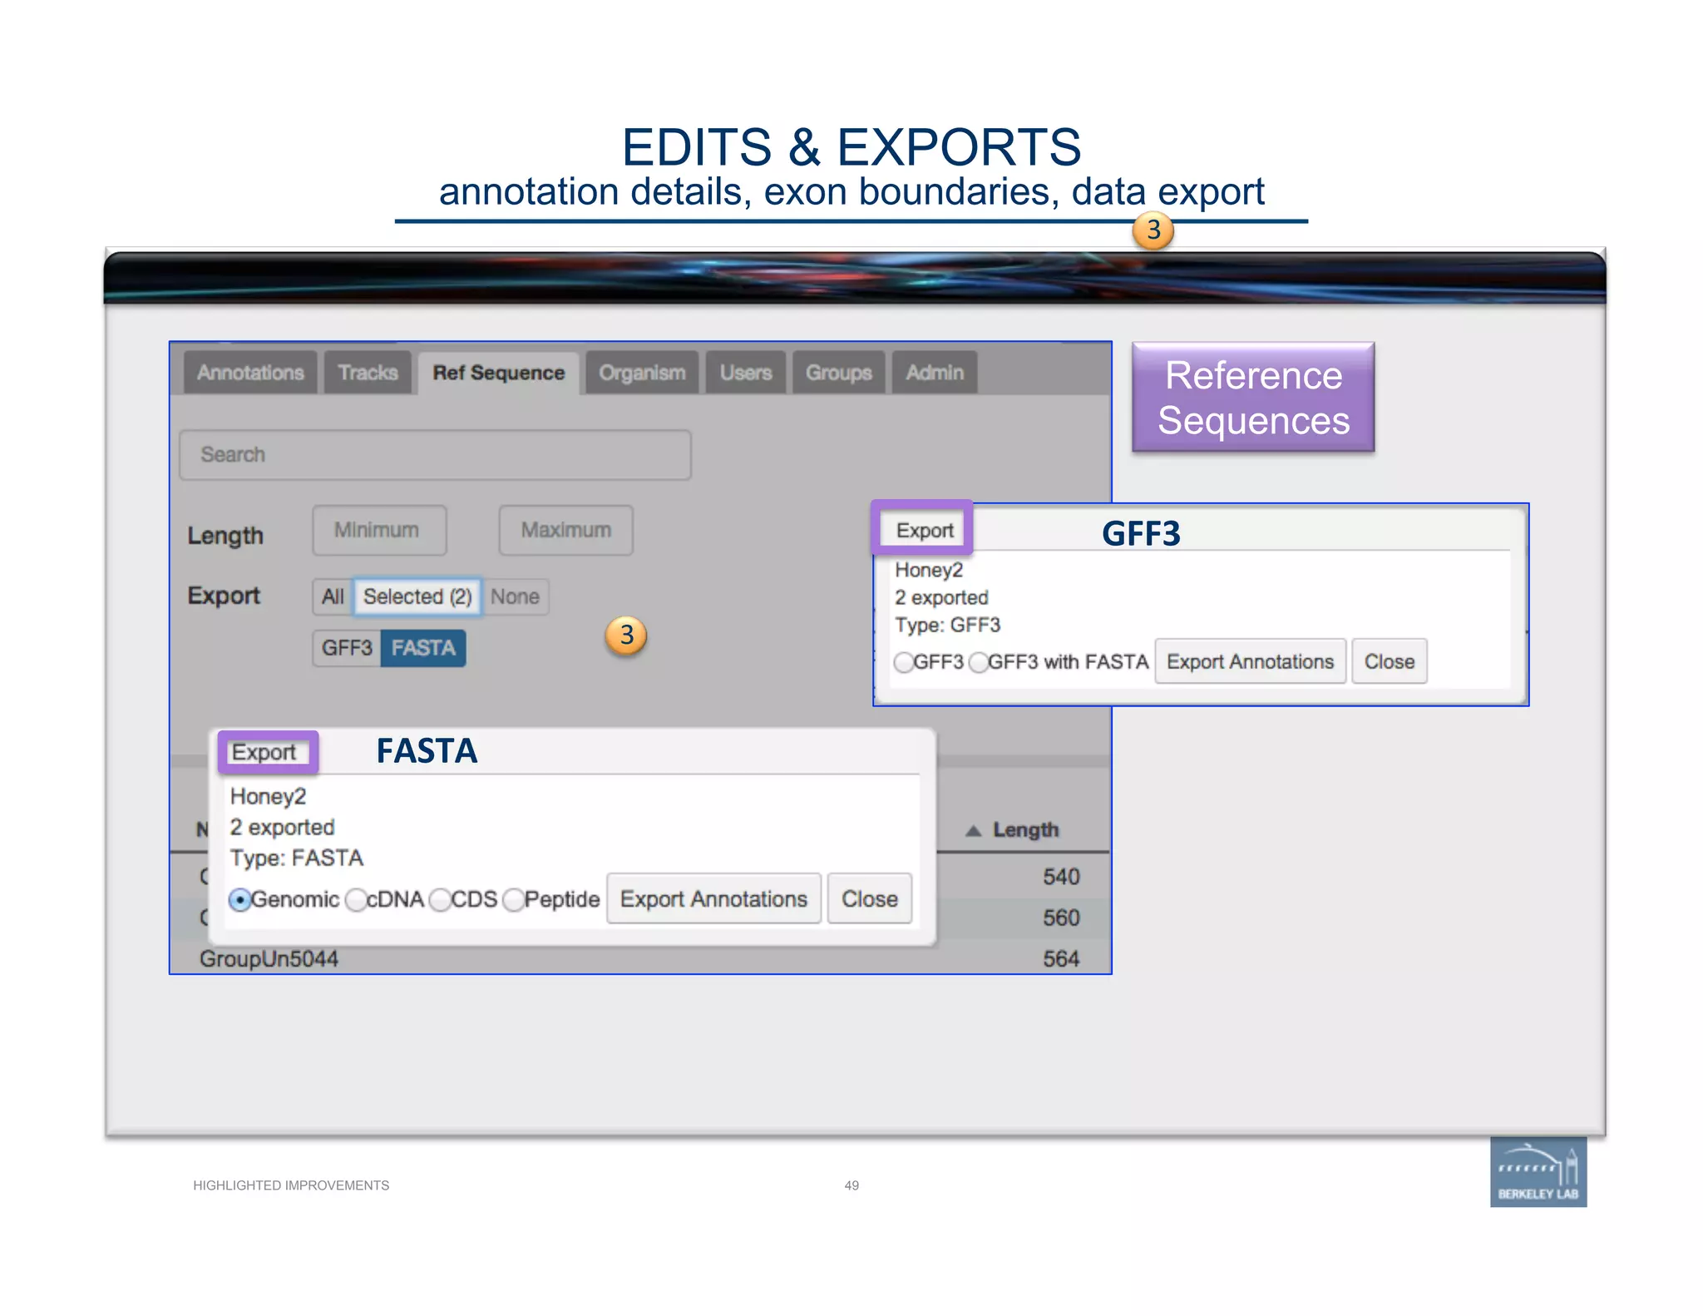
Task: Click the 564 length value
Action: click(x=1061, y=959)
